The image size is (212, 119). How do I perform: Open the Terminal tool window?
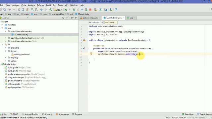[x=77, y=114]
